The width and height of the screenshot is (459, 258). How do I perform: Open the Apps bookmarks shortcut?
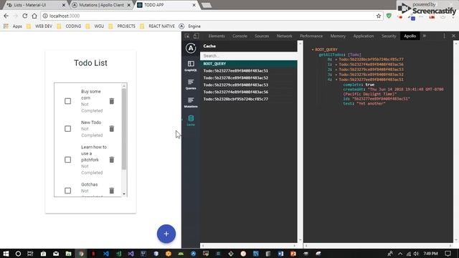[x=13, y=27]
